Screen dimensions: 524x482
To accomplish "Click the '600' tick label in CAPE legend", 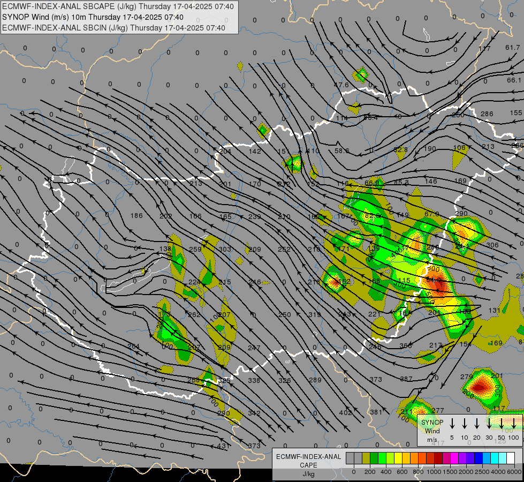I will (x=402, y=472).
